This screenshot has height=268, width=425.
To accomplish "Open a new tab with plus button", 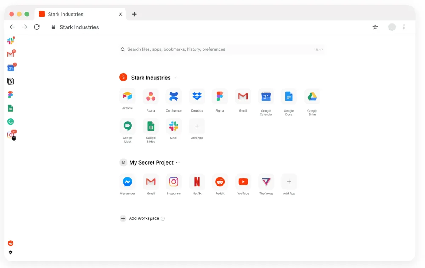I will [x=134, y=14].
